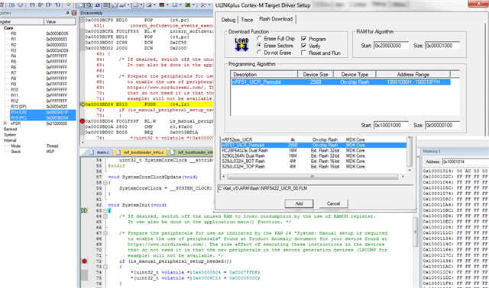The width and height of the screenshot is (489, 288).
Task: Open the Analysis Windows dropdown arrow
Action: [x=167, y=5]
